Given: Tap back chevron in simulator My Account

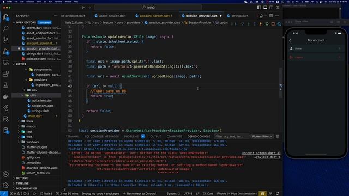Looking at the screenshot, I should (290, 40).
